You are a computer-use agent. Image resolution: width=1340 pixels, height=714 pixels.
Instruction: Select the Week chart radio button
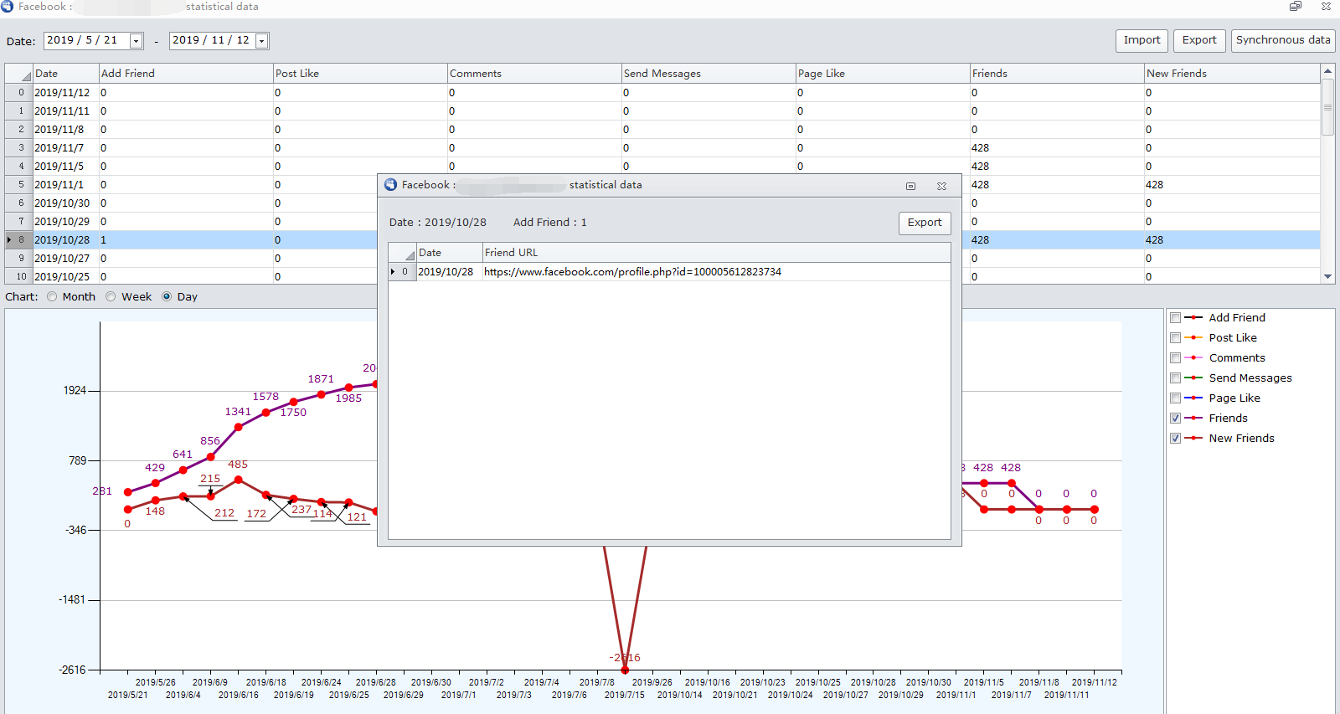pyautogui.click(x=111, y=296)
